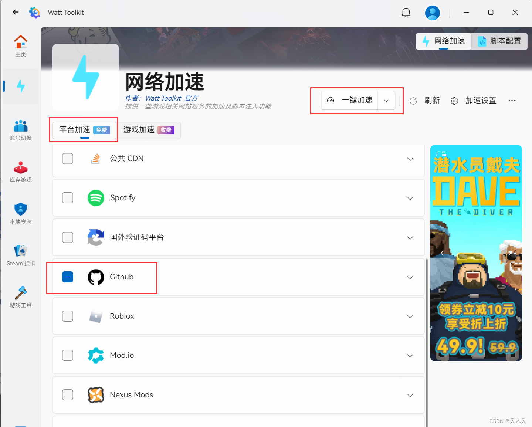Tick the Spotify checkbox
The width and height of the screenshot is (532, 427).
[68, 198]
